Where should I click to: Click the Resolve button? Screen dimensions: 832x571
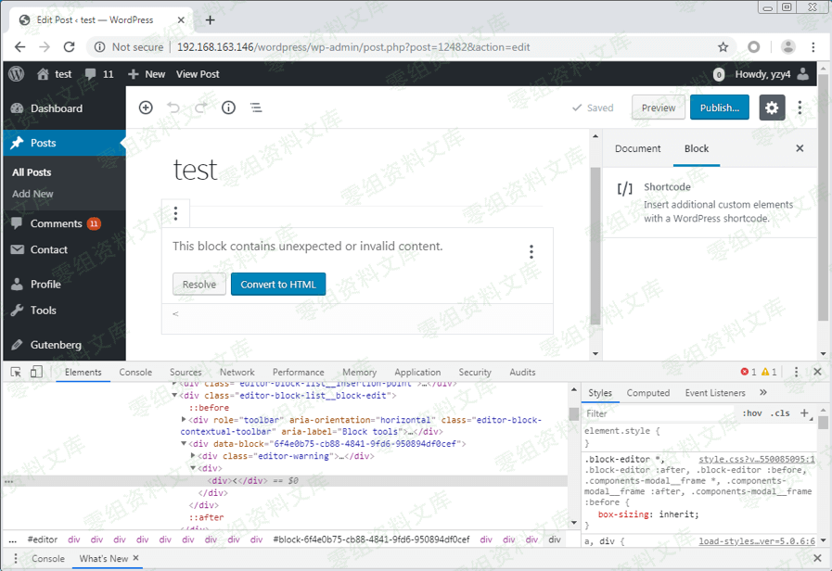[x=198, y=285]
